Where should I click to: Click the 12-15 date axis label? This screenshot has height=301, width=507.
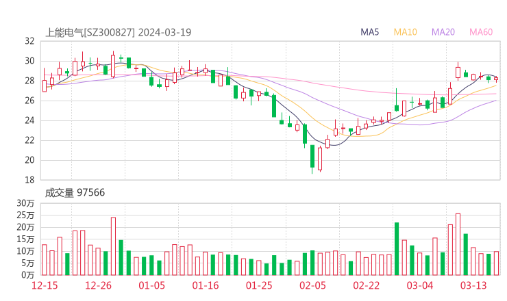[x=45, y=285]
